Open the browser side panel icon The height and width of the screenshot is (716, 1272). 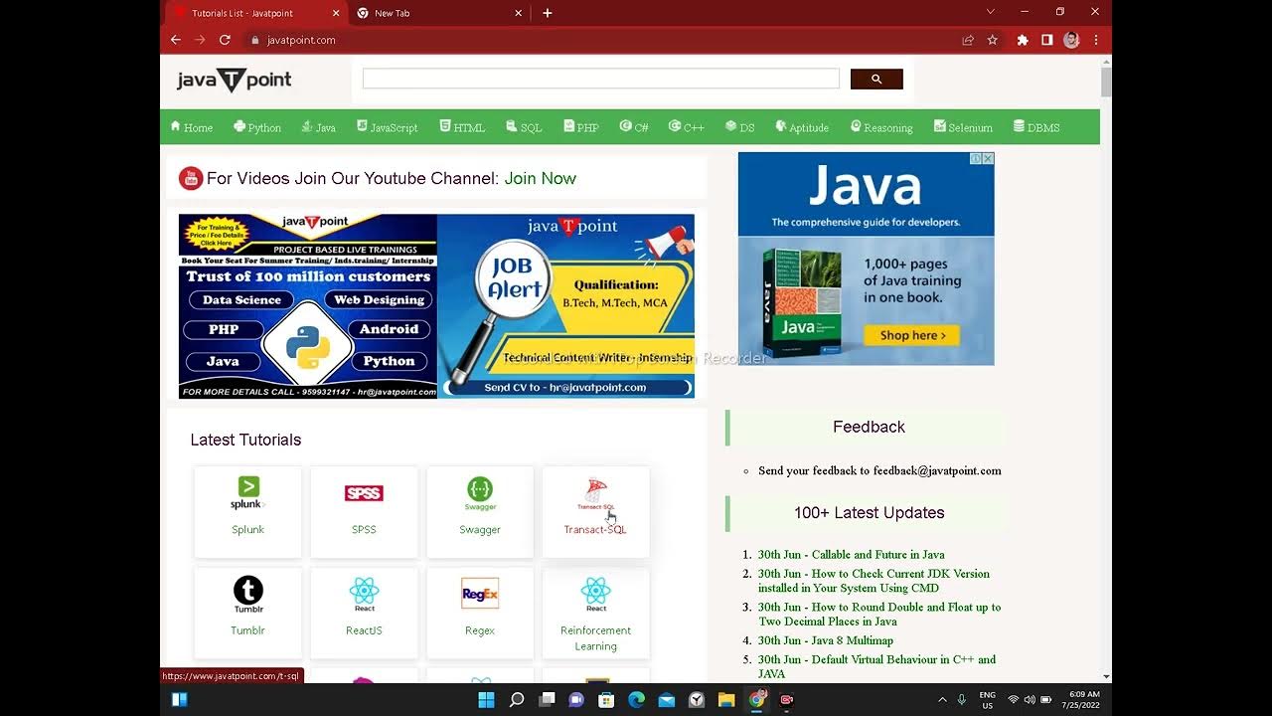pyautogui.click(x=1046, y=40)
